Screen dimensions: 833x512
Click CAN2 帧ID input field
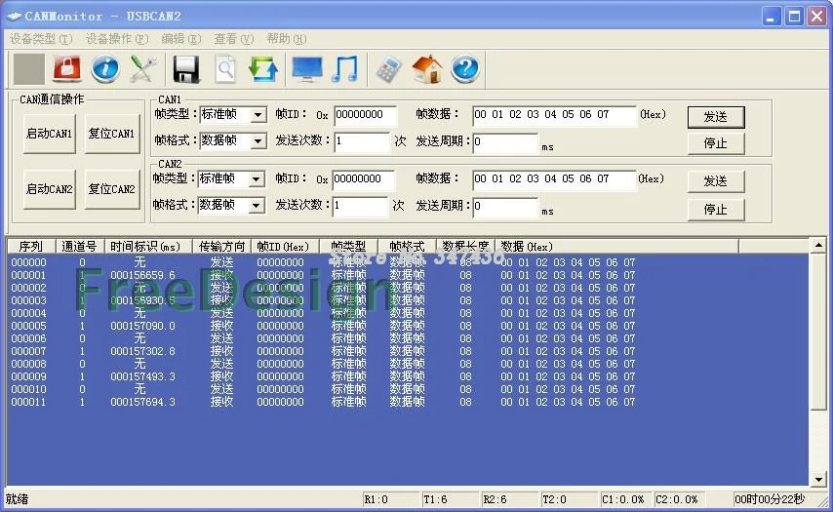pyautogui.click(x=364, y=180)
